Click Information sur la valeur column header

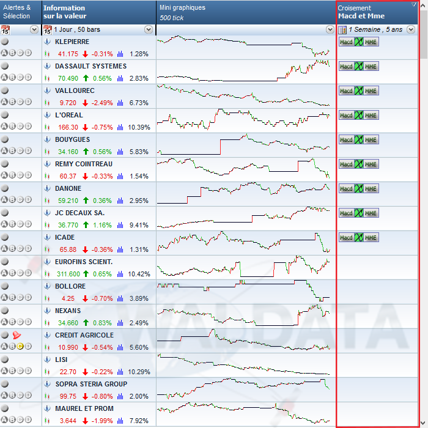click(x=99, y=12)
